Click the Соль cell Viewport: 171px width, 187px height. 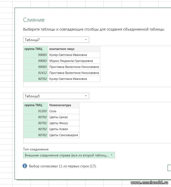(64, 111)
